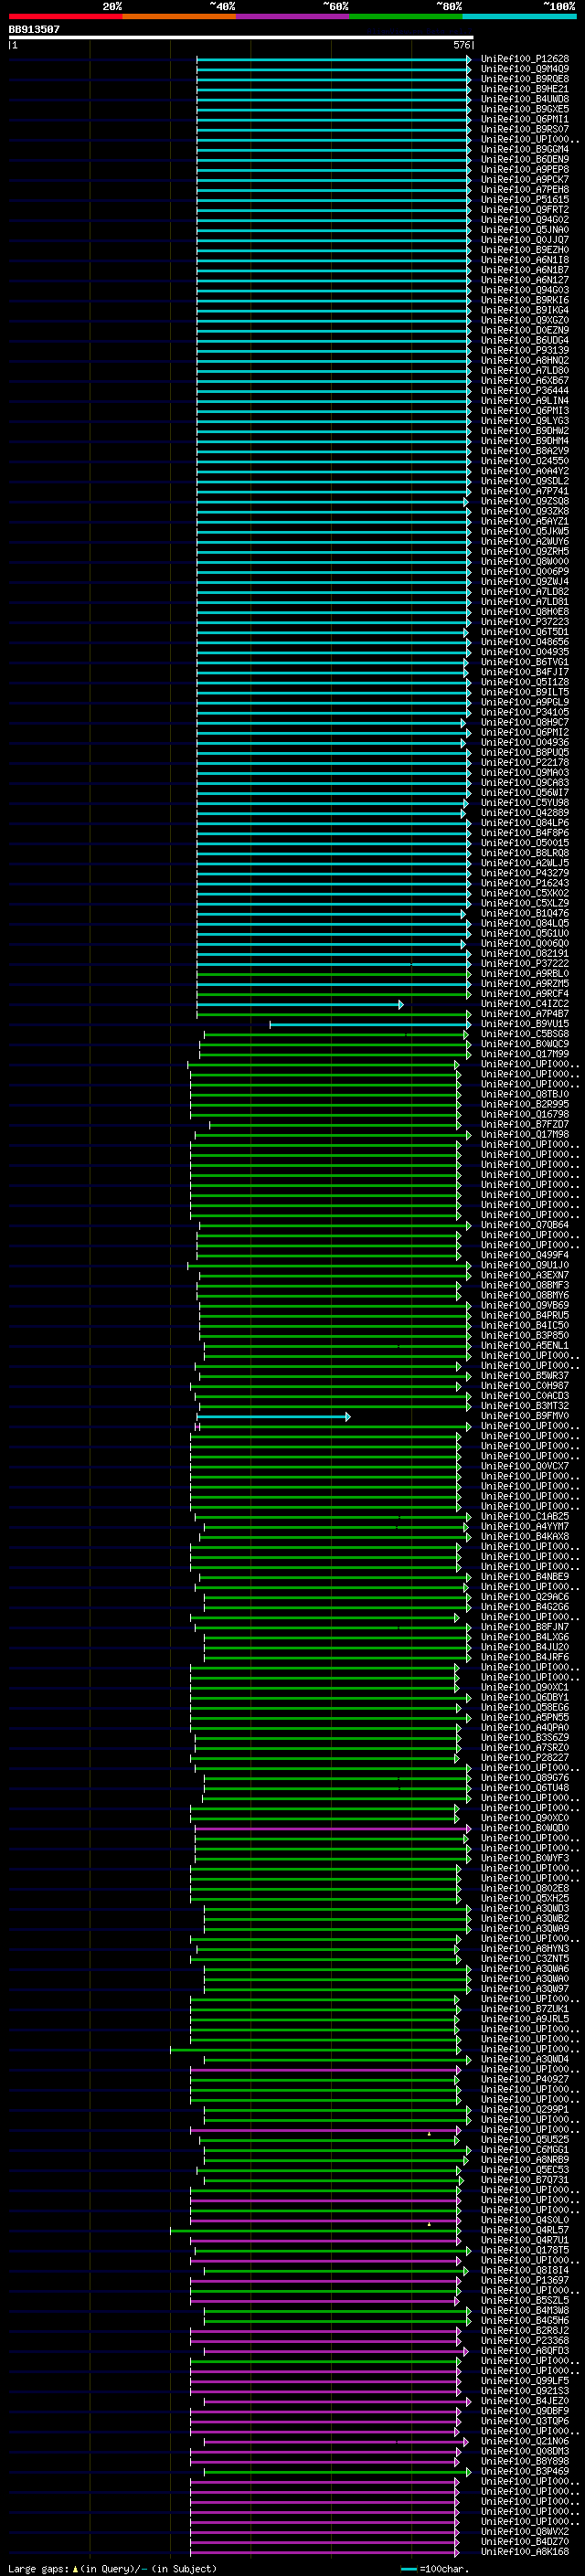
Task: Click the UniRef100_B1Q476 hit
Action: (x=524, y=913)
